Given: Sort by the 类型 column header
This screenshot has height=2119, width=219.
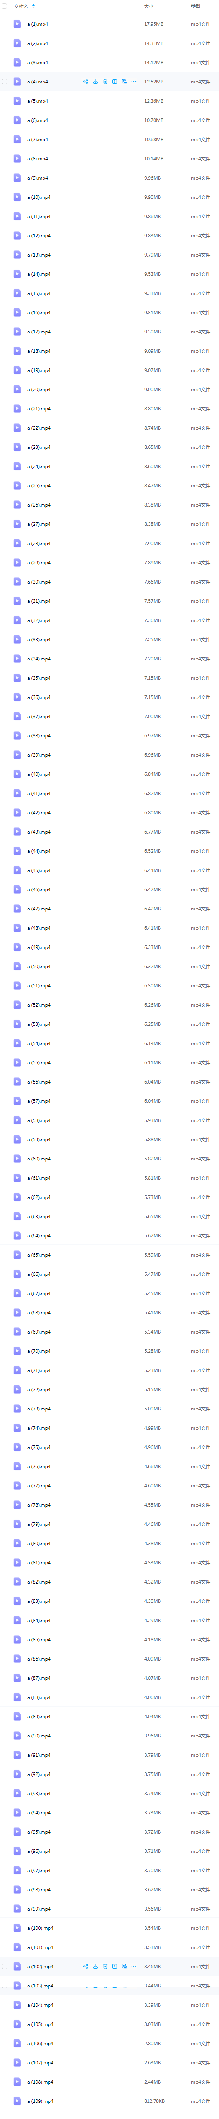Looking at the screenshot, I should [195, 6].
